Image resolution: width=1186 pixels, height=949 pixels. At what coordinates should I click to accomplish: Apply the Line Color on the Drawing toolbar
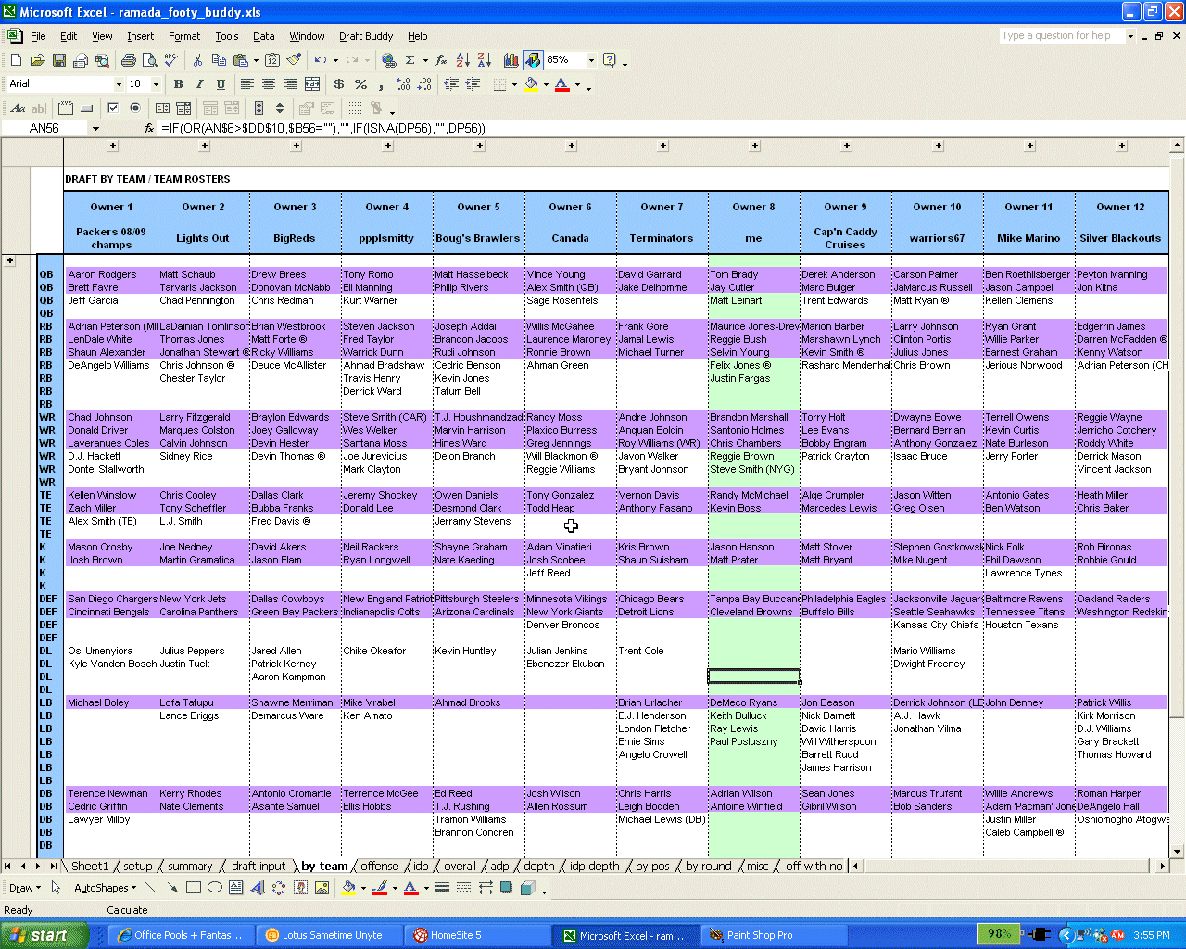tap(379, 888)
